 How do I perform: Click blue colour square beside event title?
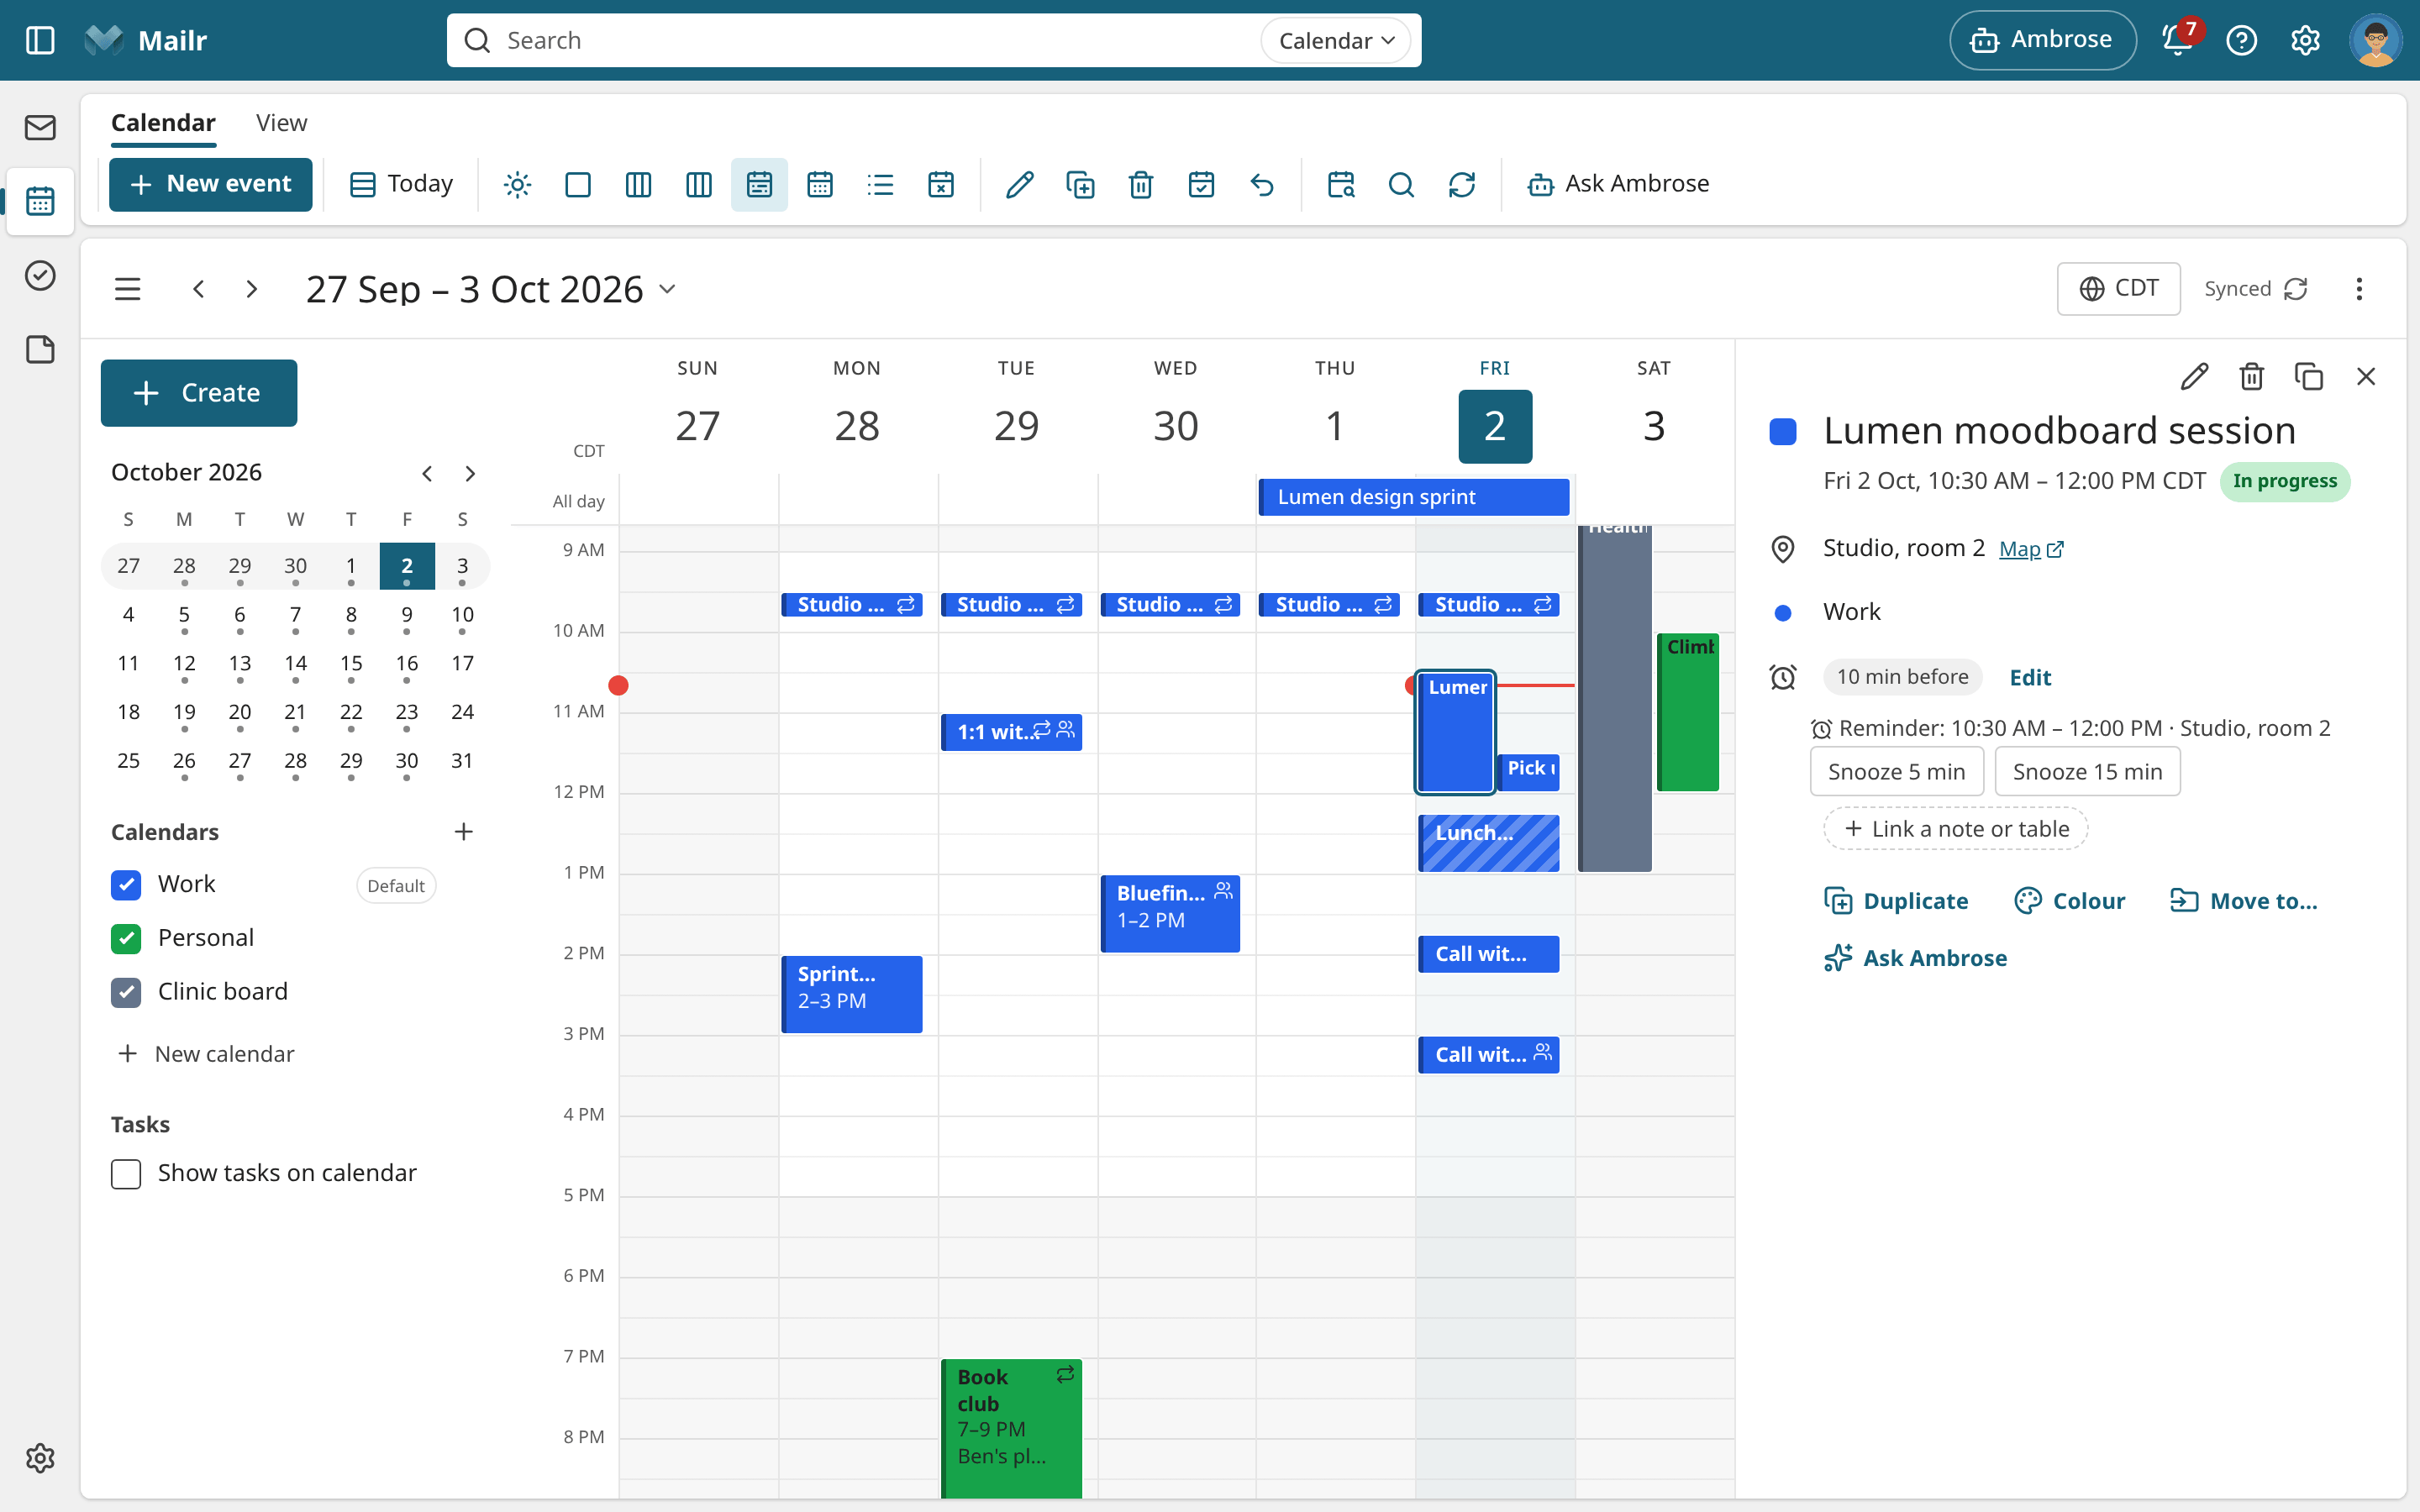point(1783,432)
